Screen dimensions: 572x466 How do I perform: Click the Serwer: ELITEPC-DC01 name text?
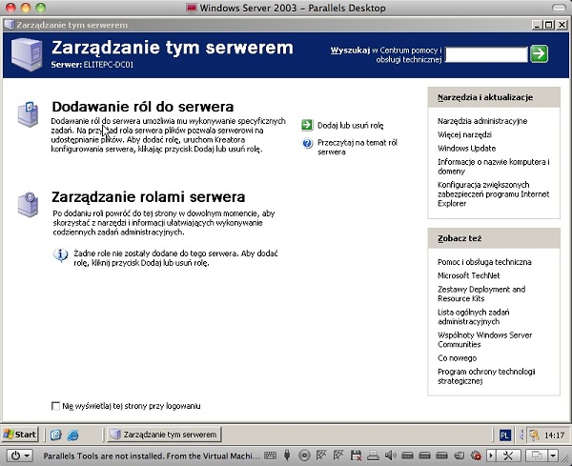[x=92, y=65]
